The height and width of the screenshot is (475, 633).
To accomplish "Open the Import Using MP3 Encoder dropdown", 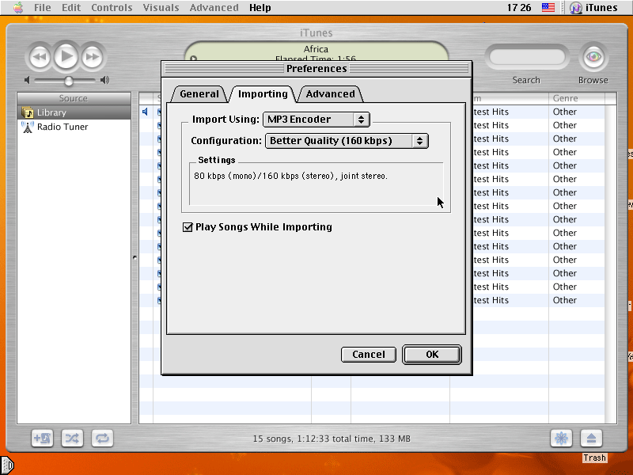I will tap(316, 120).
